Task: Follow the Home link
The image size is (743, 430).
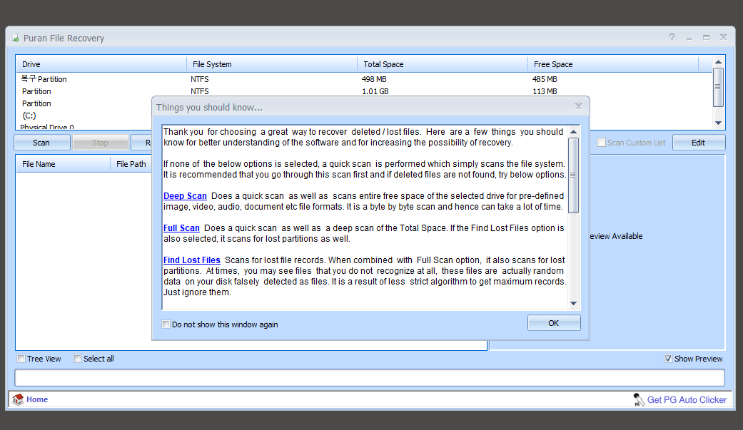Action: (x=37, y=399)
